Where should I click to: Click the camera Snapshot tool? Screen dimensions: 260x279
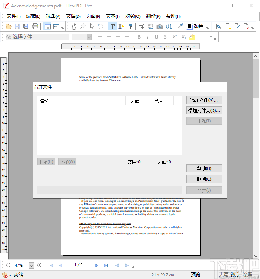[x=160, y=27]
